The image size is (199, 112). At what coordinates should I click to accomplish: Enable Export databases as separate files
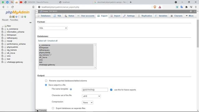coord(53,108)
